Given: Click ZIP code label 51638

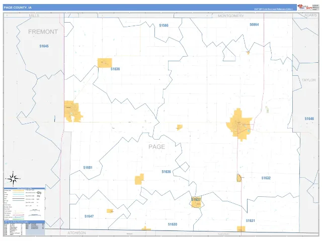Looking at the screenshot, I should point(115,69).
